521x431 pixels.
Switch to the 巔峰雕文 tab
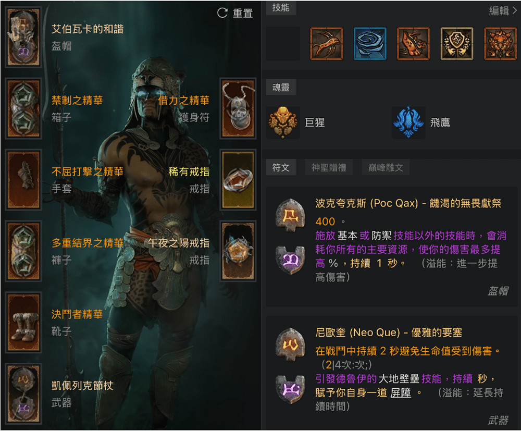386,167
